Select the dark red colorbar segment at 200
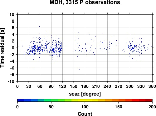Image resolution: width=156 pixels, height=116 pixels. (x=149, y=100)
